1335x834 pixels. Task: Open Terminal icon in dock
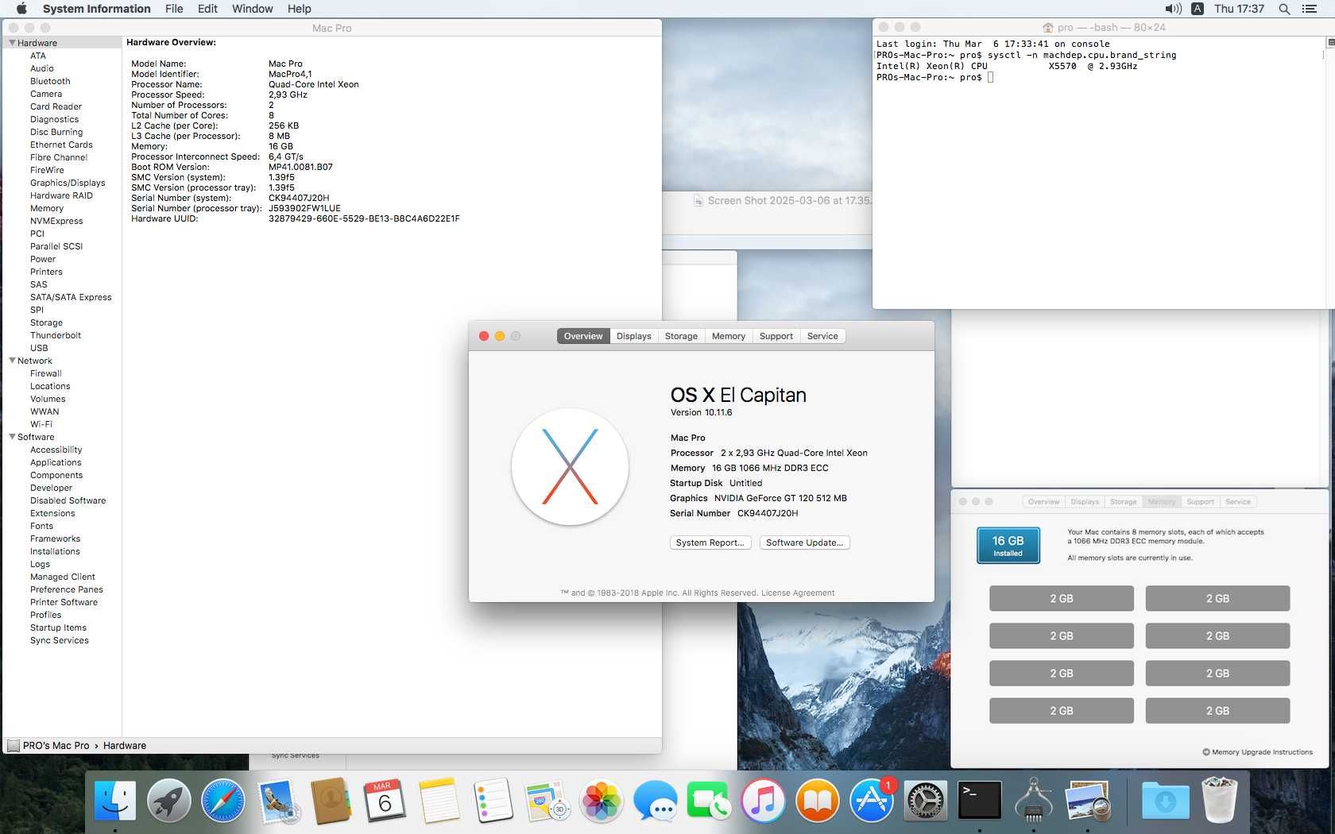coord(980,800)
